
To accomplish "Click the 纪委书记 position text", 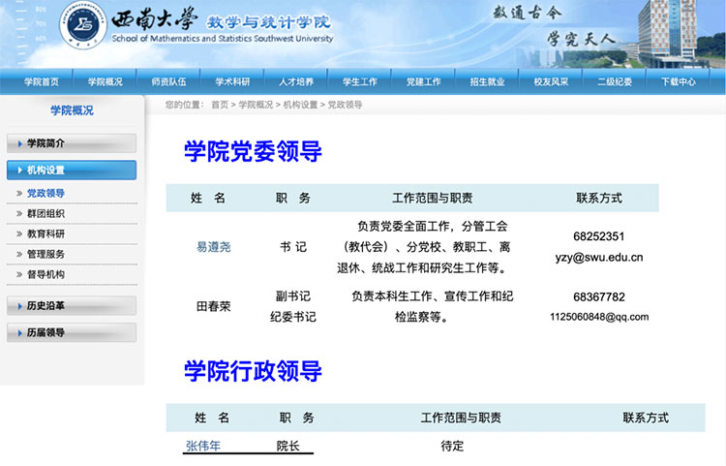I will tap(292, 317).
